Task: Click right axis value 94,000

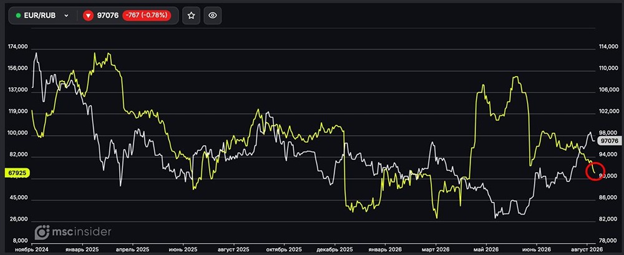Action: [x=609, y=155]
